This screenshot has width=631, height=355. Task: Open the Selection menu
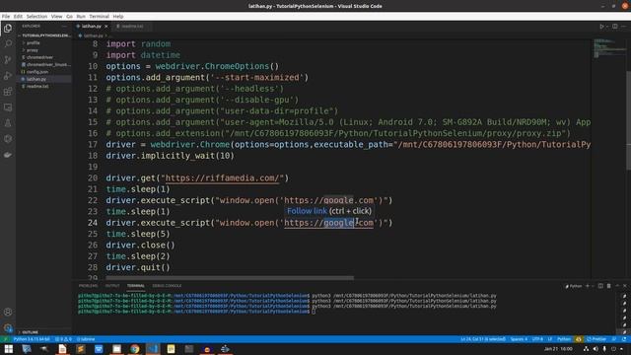point(36,17)
